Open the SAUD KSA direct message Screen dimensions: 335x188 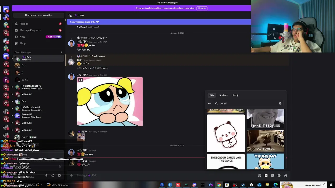(38, 137)
